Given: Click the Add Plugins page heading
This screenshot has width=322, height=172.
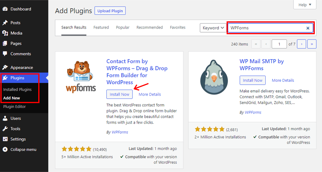Looking at the screenshot, I should (x=74, y=11).
